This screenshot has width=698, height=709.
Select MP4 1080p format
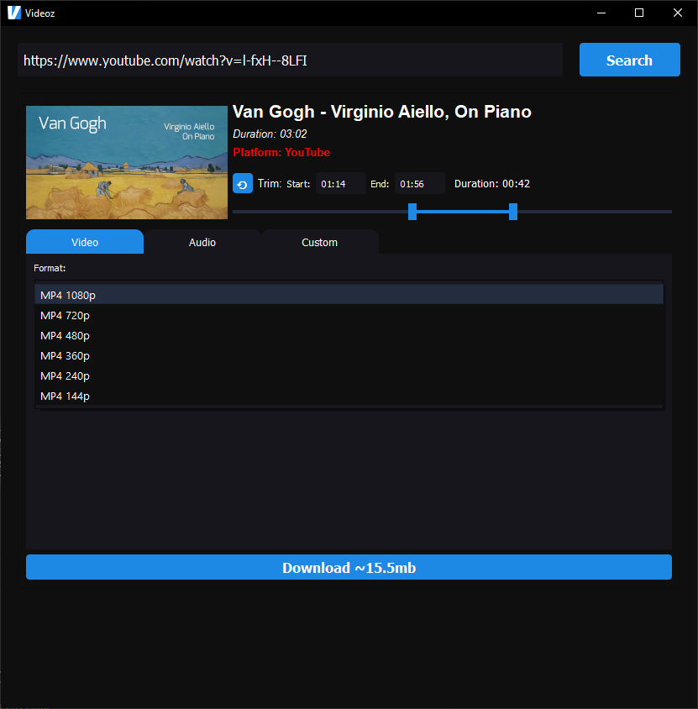(349, 295)
